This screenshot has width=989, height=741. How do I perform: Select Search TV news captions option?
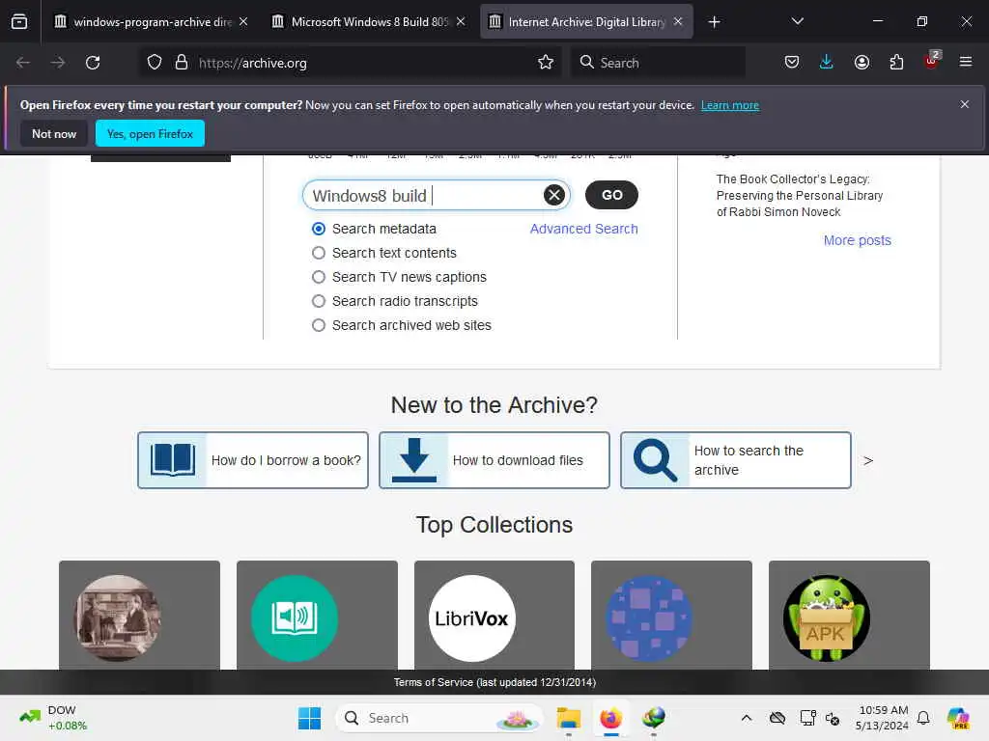pos(319,277)
